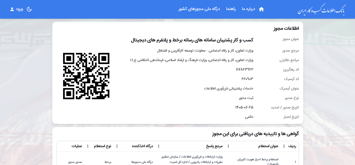Click the ISIC code value ۶۲۰۹۰۳

click(x=247, y=79)
